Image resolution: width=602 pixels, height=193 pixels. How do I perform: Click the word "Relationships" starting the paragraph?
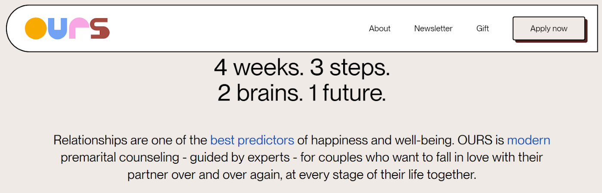coord(90,140)
